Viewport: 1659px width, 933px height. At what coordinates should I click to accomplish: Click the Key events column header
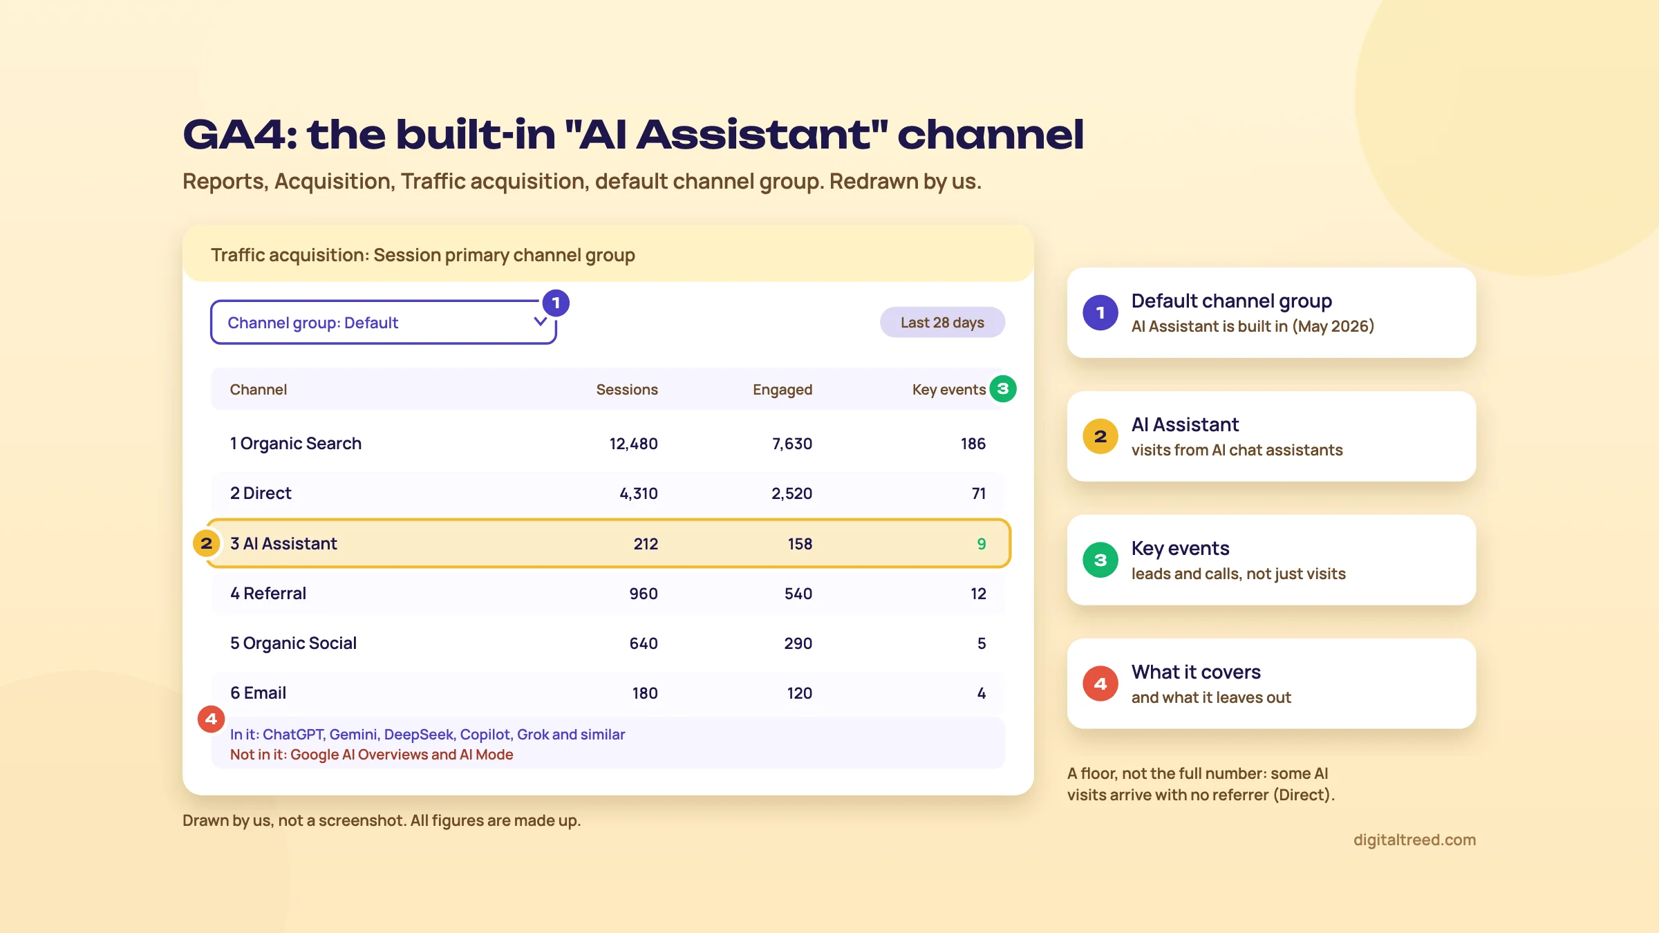[949, 390]
